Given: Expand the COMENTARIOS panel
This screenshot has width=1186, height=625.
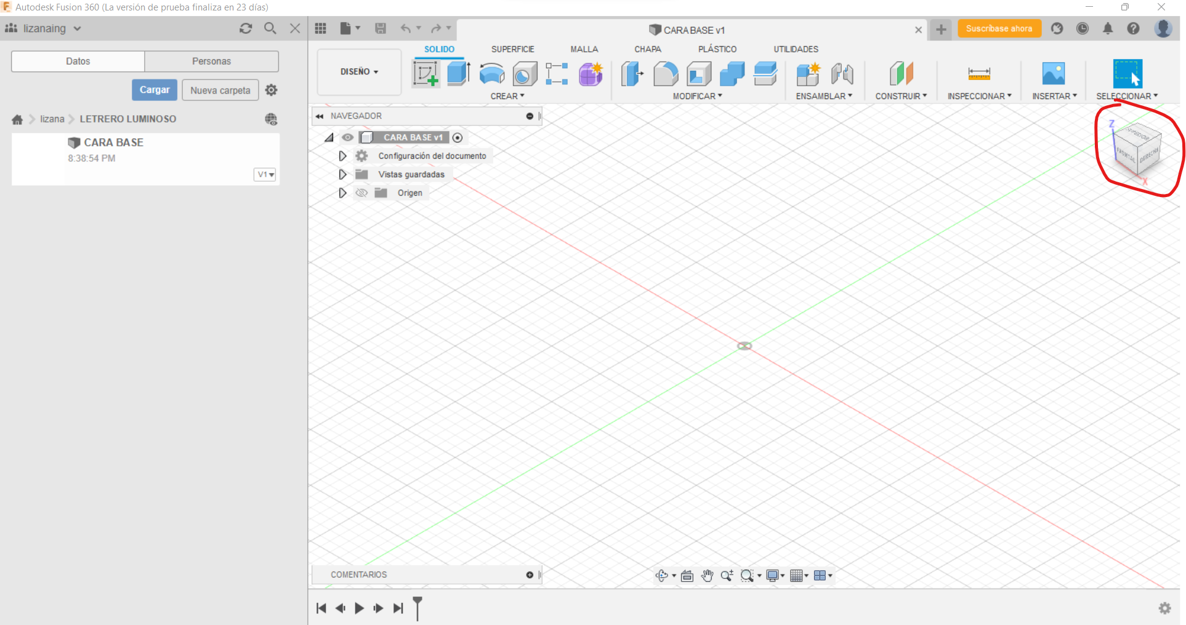Looking at the screenshot, I should pos(530,575).
